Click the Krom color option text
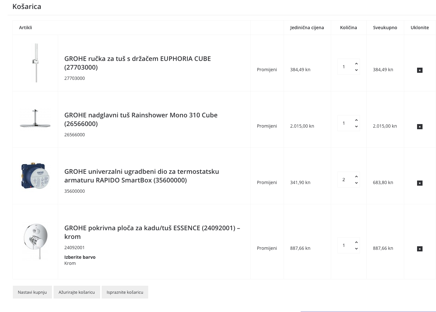 point(70,263)
